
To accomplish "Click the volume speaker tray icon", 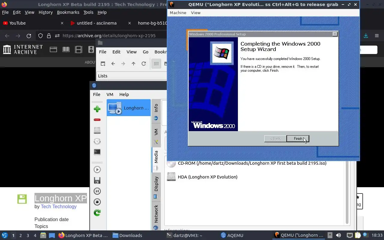I will [x=338, y=235].
